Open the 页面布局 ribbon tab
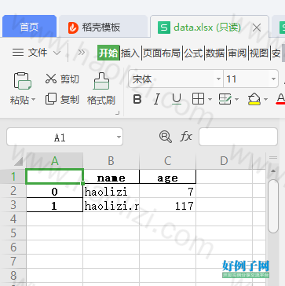The image size is (285, 286). (162, 53)
